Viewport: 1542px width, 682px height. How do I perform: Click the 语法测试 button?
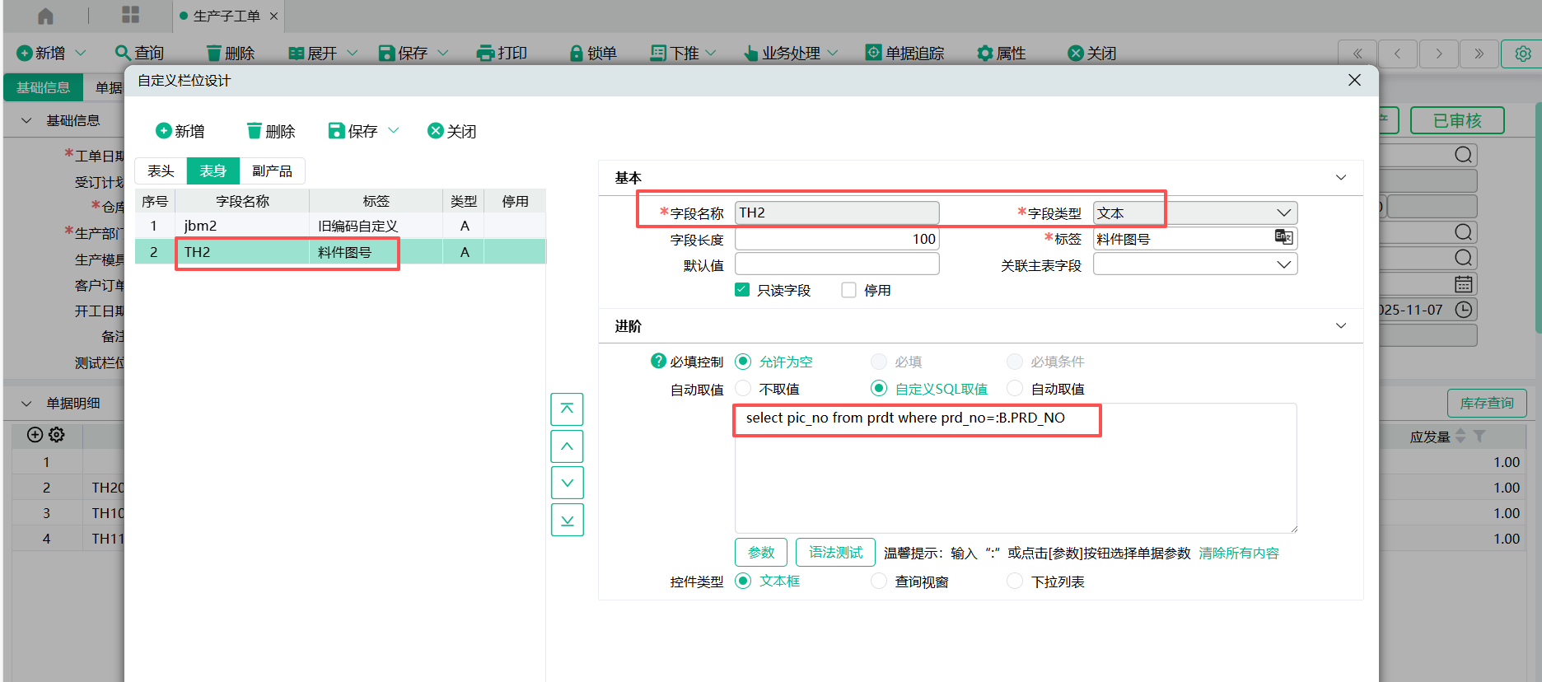click(835, 552)
